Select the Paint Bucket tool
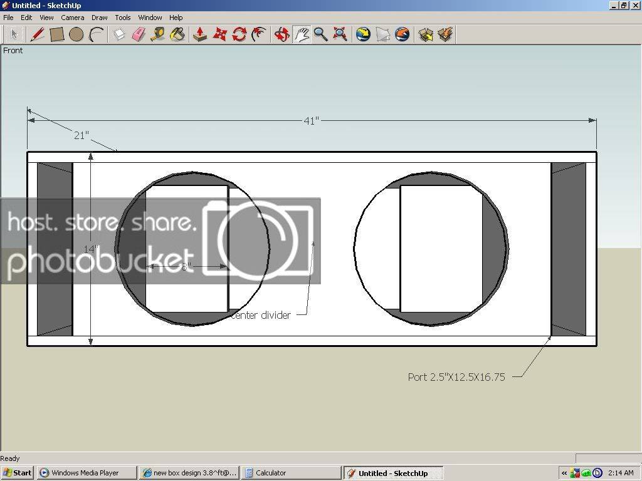Screen dimensions: 642x481 pos(177,34)
